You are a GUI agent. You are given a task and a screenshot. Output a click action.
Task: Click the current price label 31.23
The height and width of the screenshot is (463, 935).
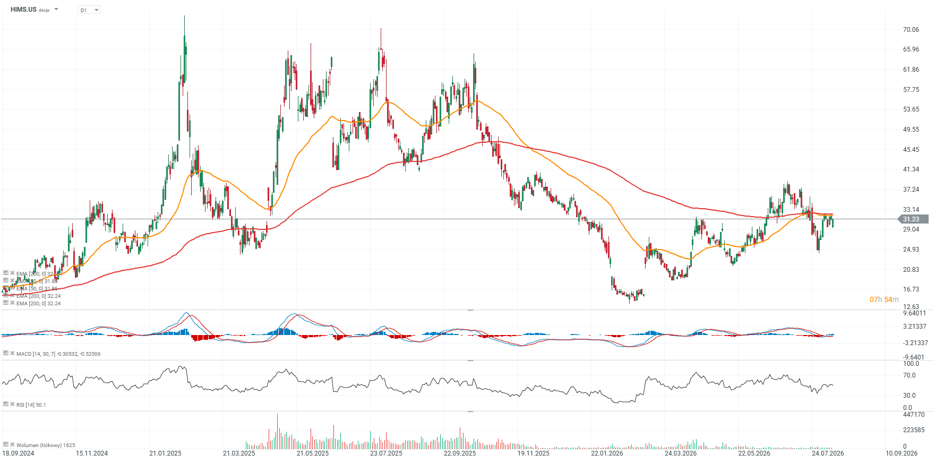point(913,219)
